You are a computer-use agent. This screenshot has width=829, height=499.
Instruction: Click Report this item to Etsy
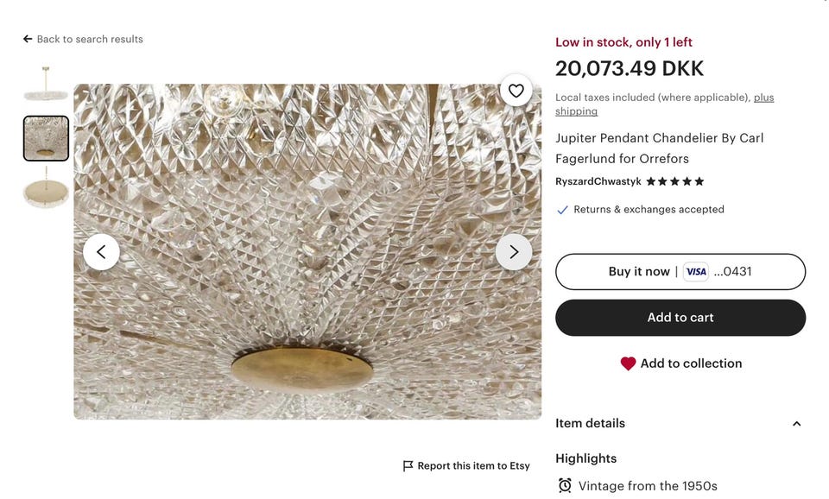pos(473,466)
